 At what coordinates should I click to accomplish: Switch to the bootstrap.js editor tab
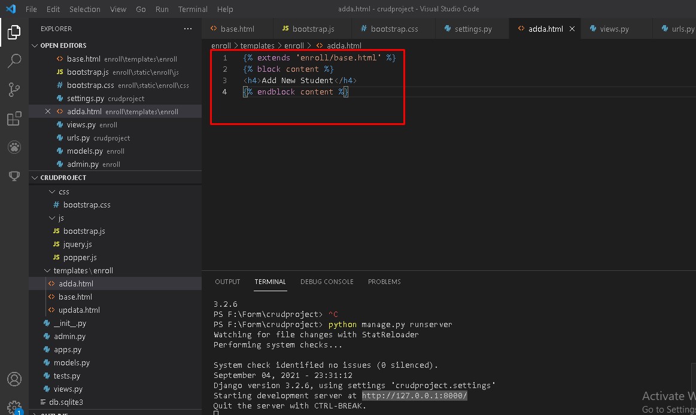[x=313, y=29]
